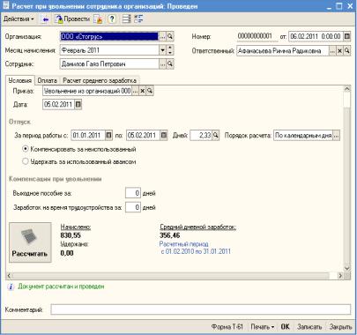Click magnifier icon beside Сотрудник field
The image size is (357, 335).
170,63
